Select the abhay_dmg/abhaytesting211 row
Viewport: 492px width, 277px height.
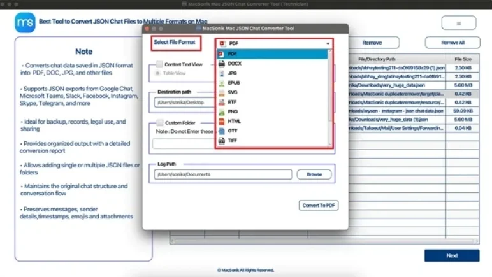[x=414, y=76]
